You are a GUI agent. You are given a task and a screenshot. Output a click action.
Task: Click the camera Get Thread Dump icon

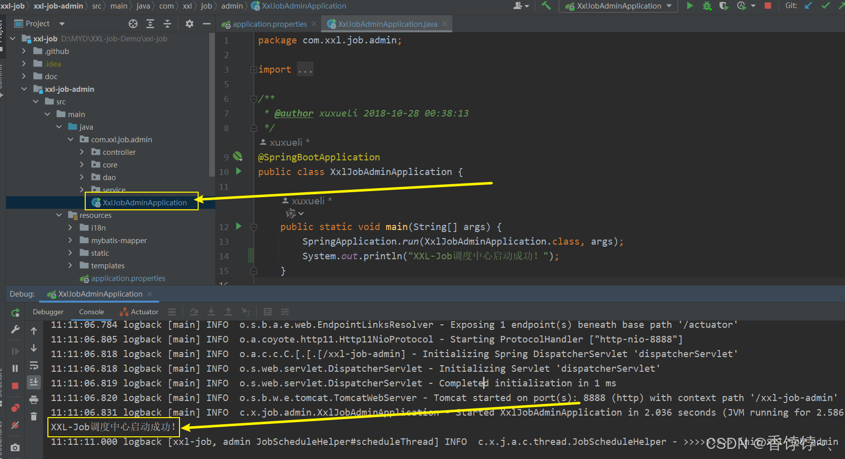coord(15,447)
